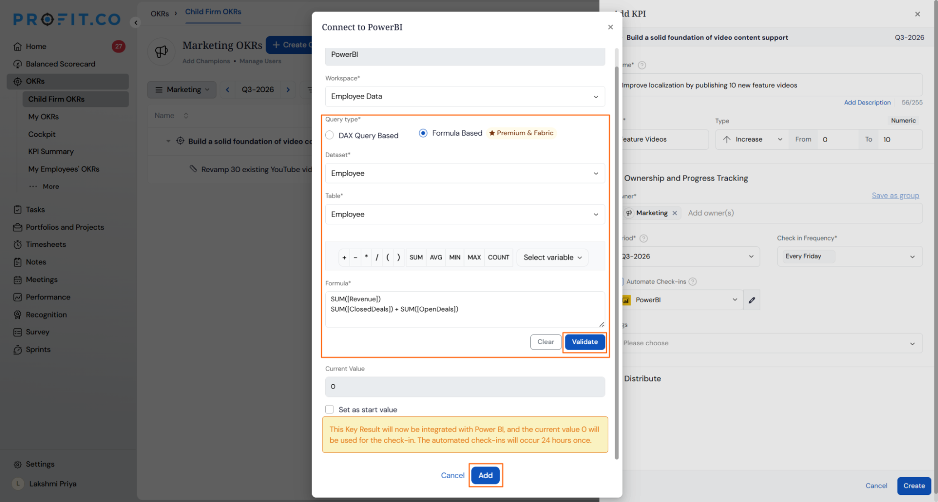
Task: Select the Tasks sidebar icon
Action: click(x=18, y=210)
